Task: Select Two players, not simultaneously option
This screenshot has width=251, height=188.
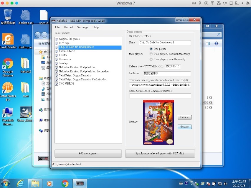Action: pyautogui.click(x=151, y=54)
